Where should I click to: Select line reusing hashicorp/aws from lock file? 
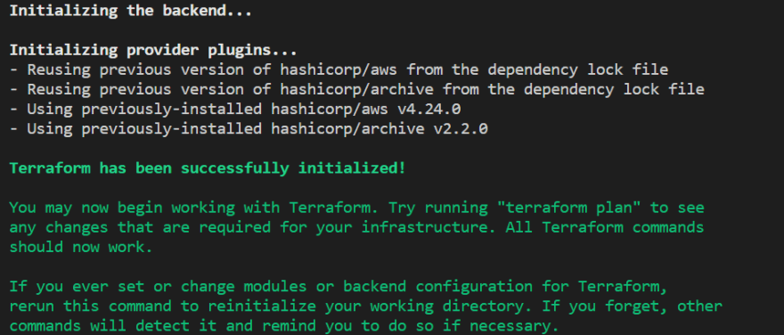pyautogui.click(x=339, y=69)
